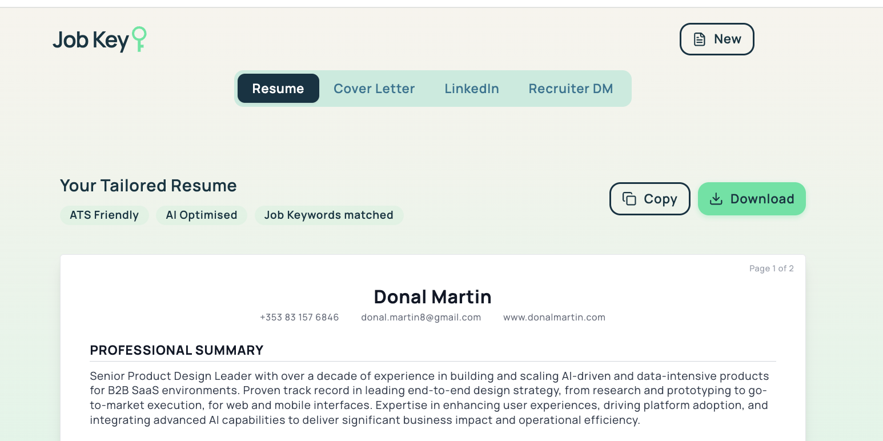Click the document icon in New button
Screen dimensions: 883x441
[x=699, y=39]
